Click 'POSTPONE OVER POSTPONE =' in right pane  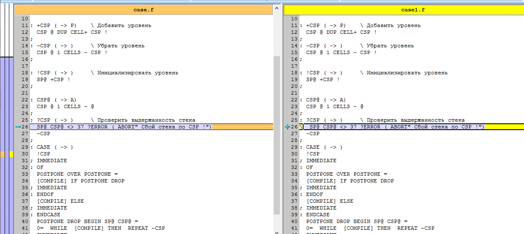[346, 174]
